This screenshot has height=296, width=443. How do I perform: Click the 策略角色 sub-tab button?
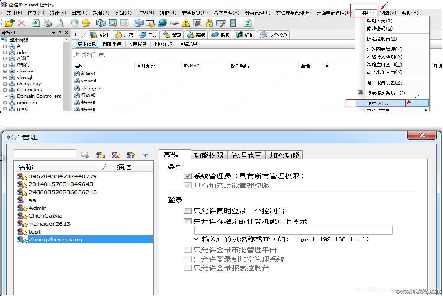pos(112,44)
